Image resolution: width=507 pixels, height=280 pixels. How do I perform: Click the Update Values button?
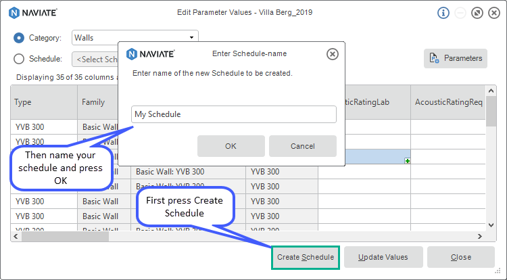pyautogui.click(x=383, y=257)
